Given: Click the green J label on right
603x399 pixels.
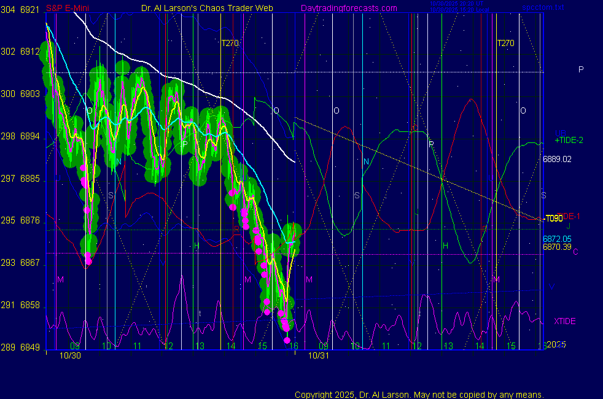Looking at the screenshot, I should [x=569, y=227].
